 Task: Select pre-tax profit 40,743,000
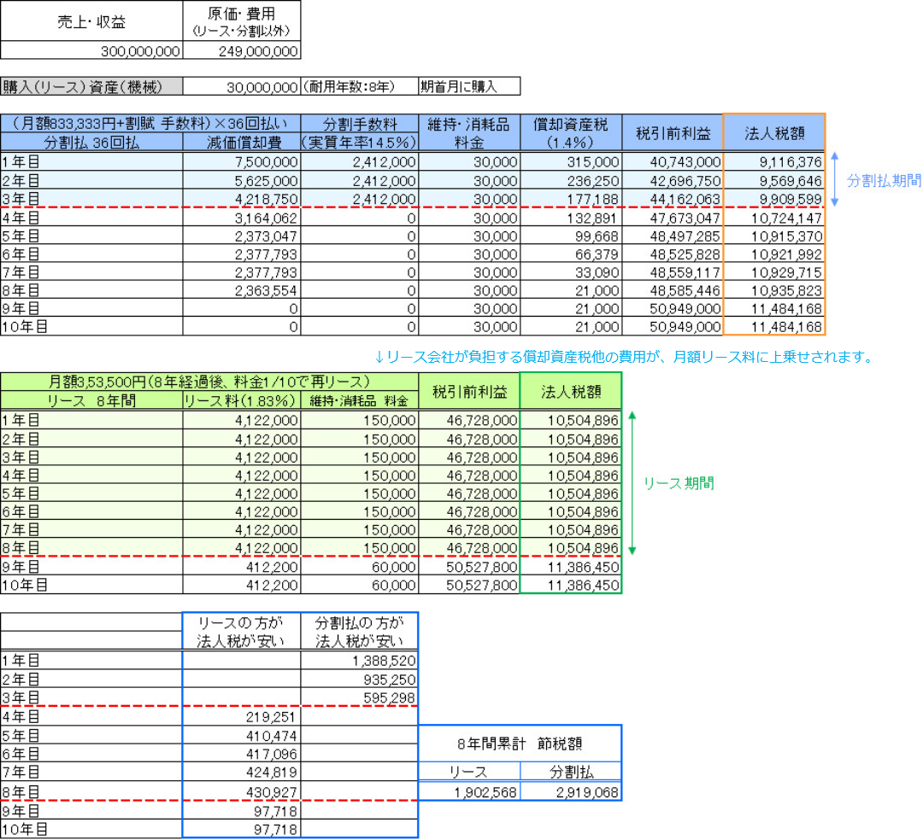[x=673, y=161]
